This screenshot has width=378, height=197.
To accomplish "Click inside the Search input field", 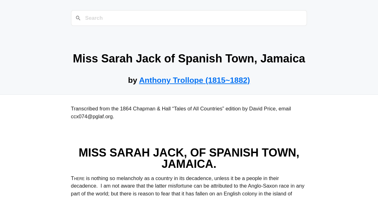I will [189, 18].
